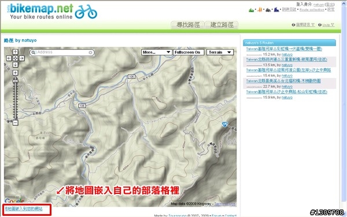Click the help icon beside Units
The image size is (347, 217).
[x=320, y=25]
